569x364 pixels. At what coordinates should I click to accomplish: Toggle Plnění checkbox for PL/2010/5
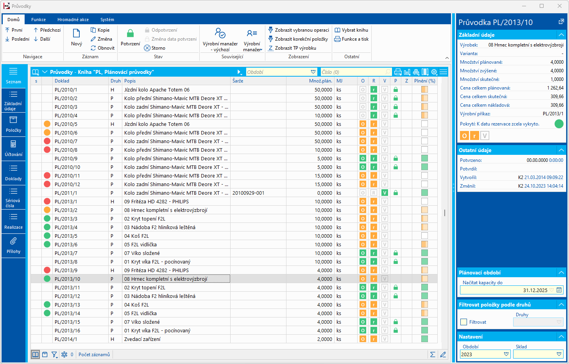[x=424, y=124]
